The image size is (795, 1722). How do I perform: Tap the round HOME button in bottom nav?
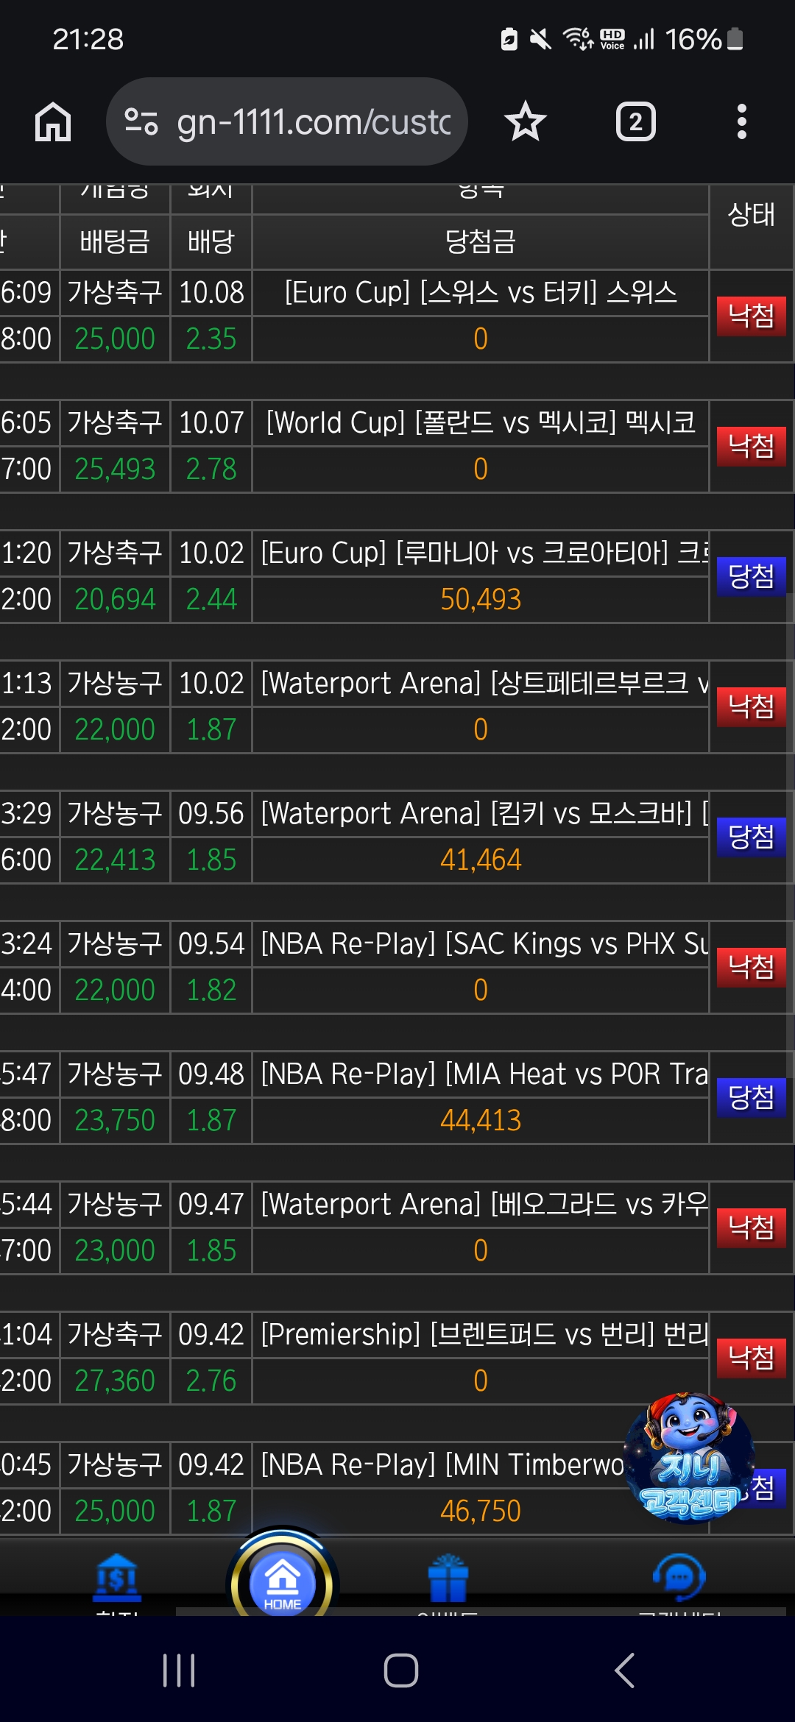click(282, 1582)
